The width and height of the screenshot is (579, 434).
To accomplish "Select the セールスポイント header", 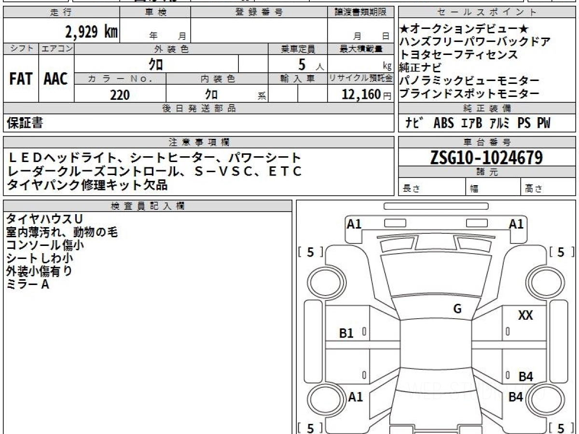I will click(487, 13).
